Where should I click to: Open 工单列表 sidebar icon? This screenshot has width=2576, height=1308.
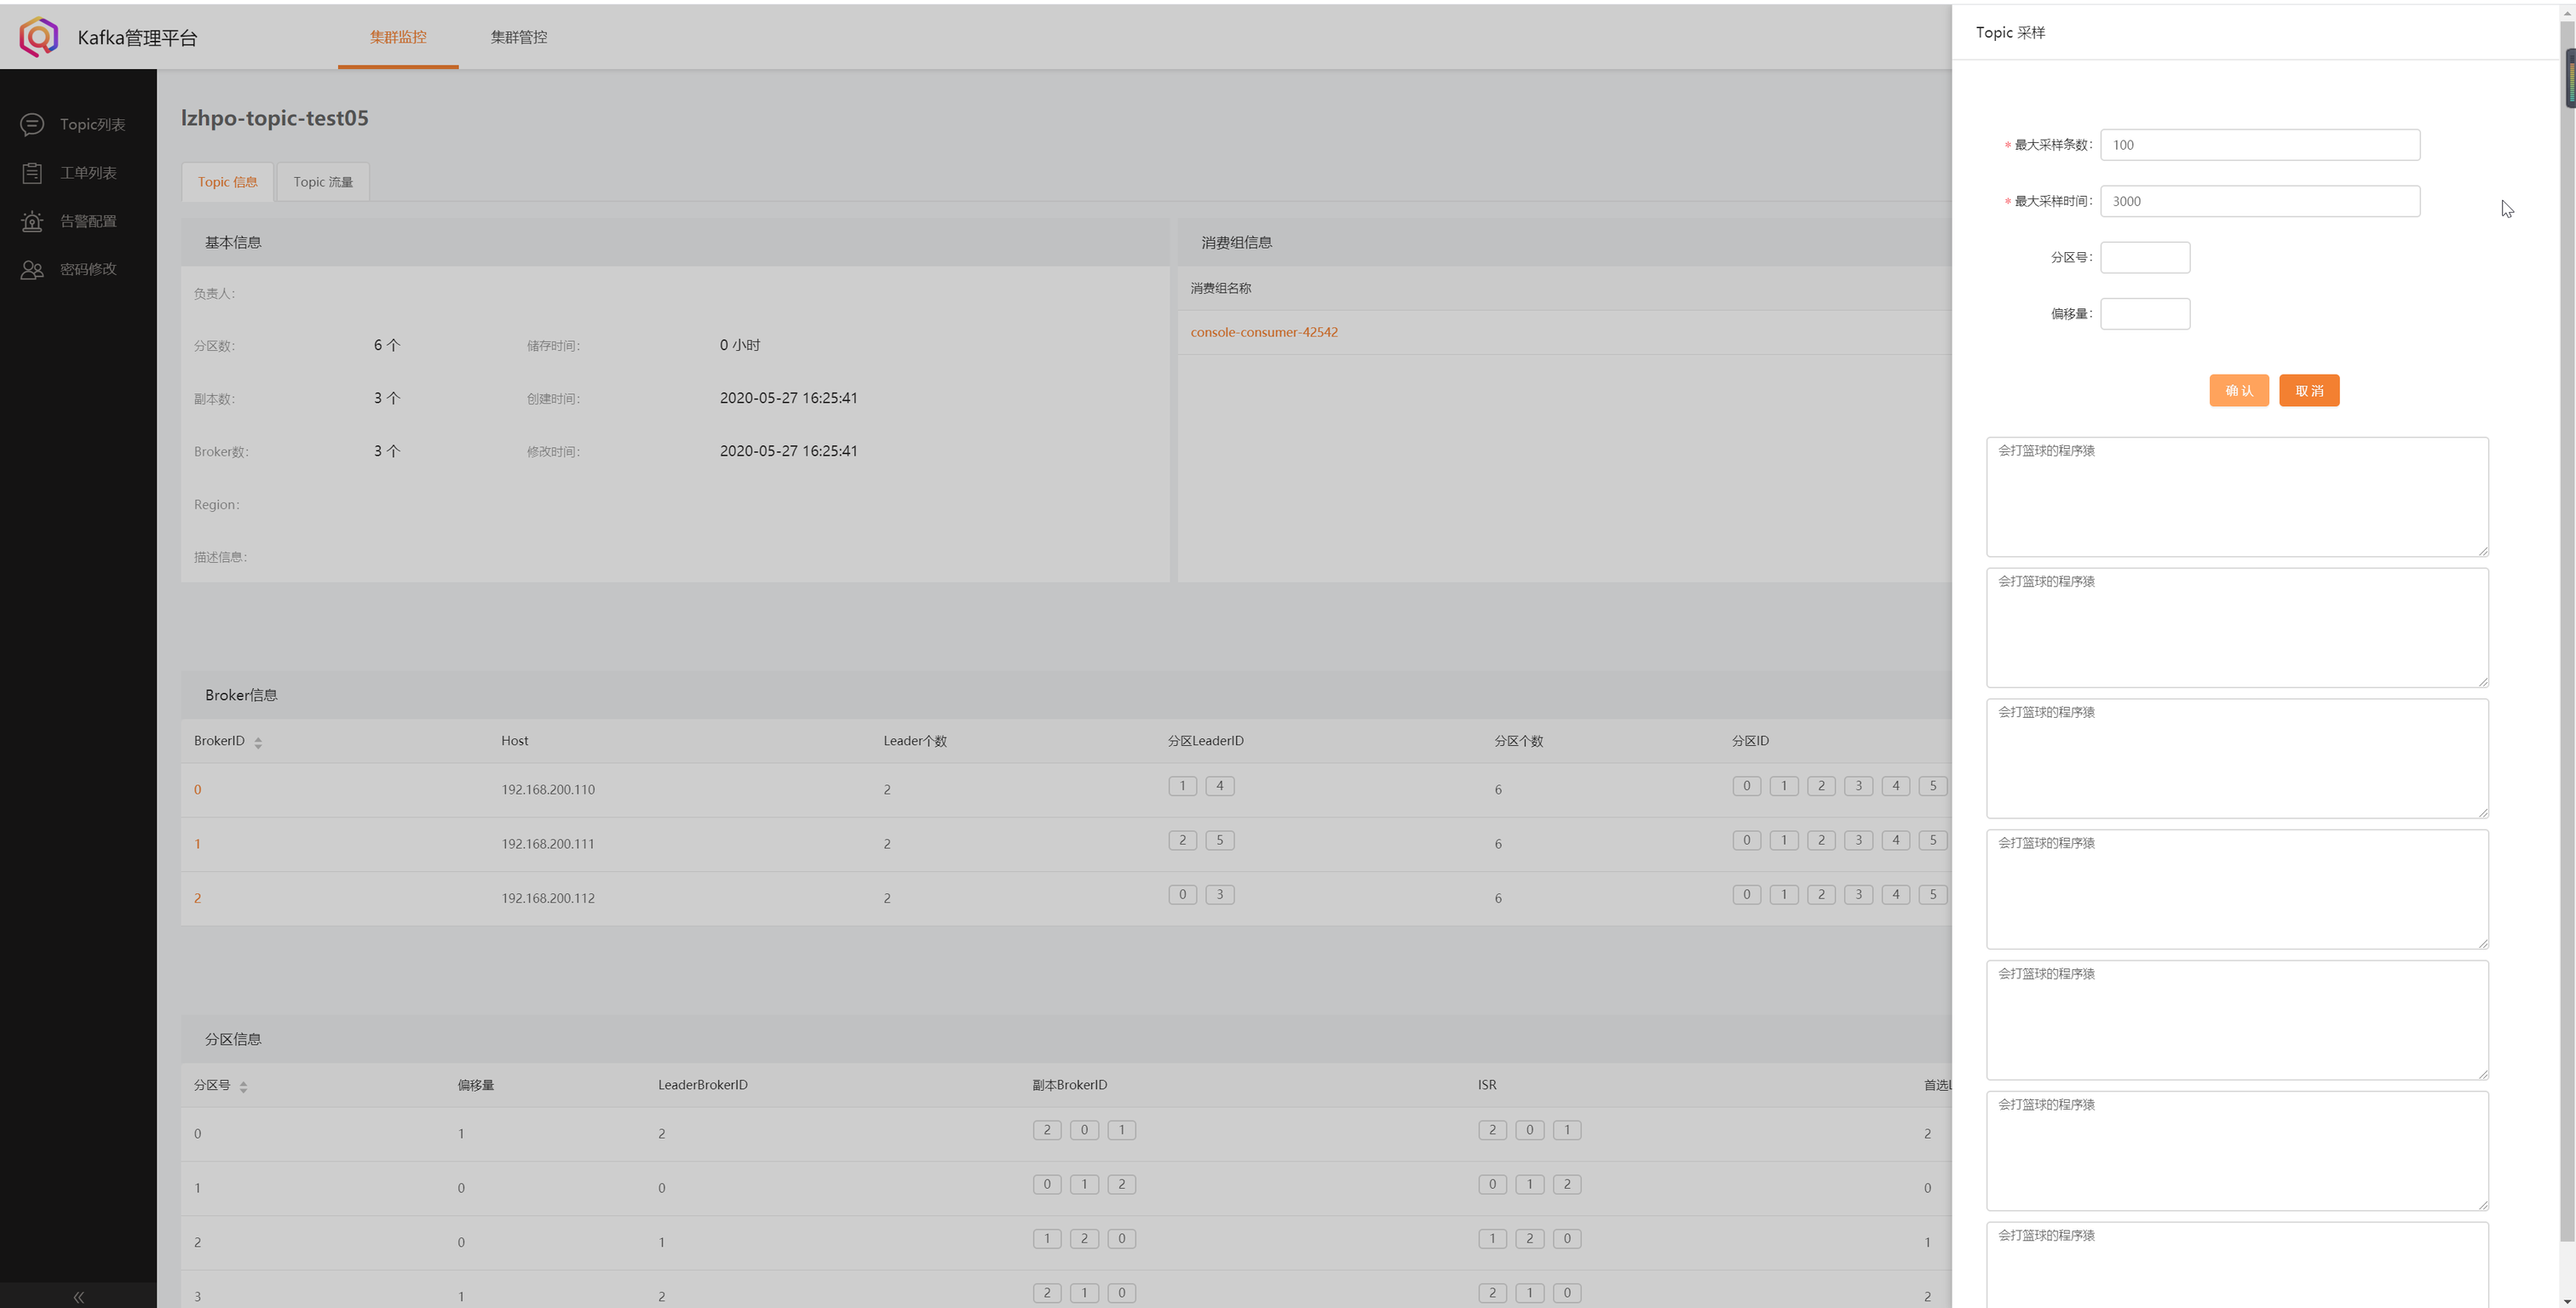pyautogui.click(x=32, y=173)
